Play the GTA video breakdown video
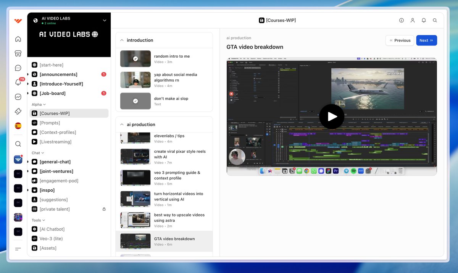The height and width of the screenshot is (273, 458). [x=332, y=116]
